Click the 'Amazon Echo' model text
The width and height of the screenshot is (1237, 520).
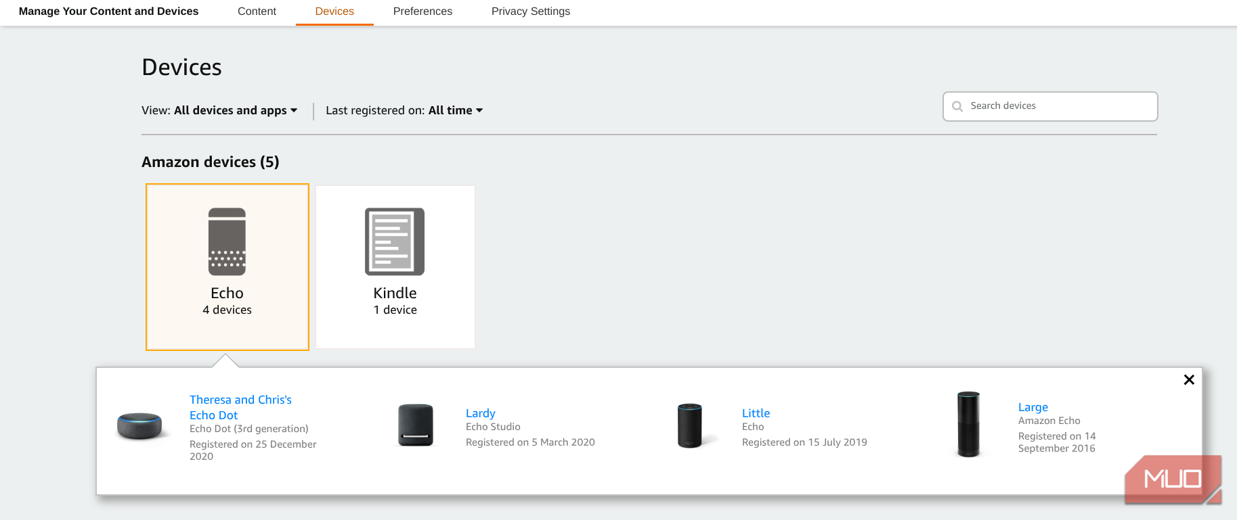tap(1049, 421)
